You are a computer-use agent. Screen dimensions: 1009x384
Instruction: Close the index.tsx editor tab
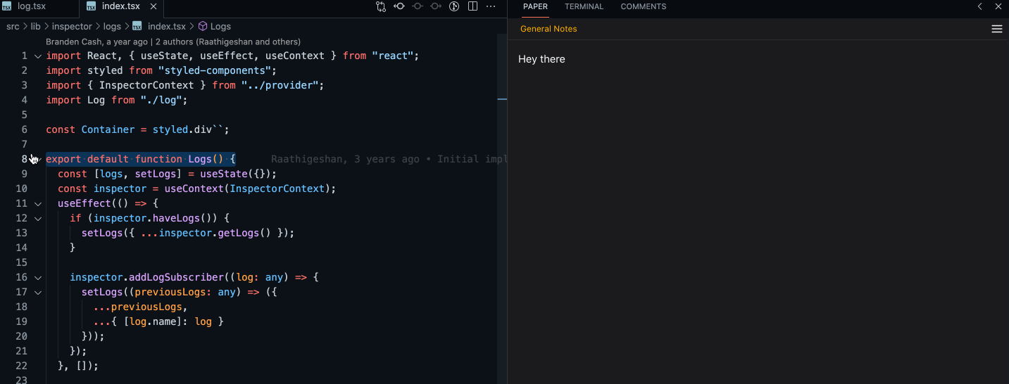(x=153, y=6)
